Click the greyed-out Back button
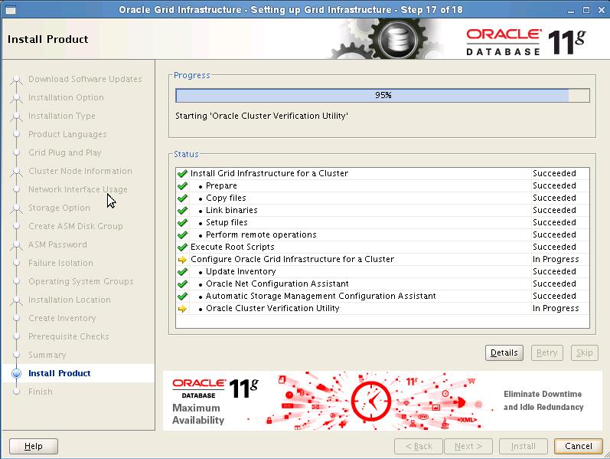610x459 pixels. click(x=419, y=446)
